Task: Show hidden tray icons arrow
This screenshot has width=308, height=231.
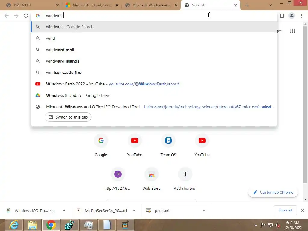Action: [256, 225]
